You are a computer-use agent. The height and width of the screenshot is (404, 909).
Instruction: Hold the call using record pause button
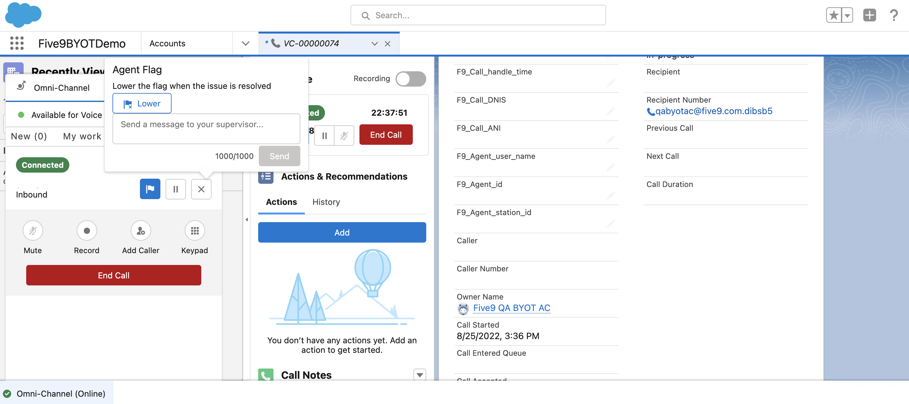coord(324,136)
